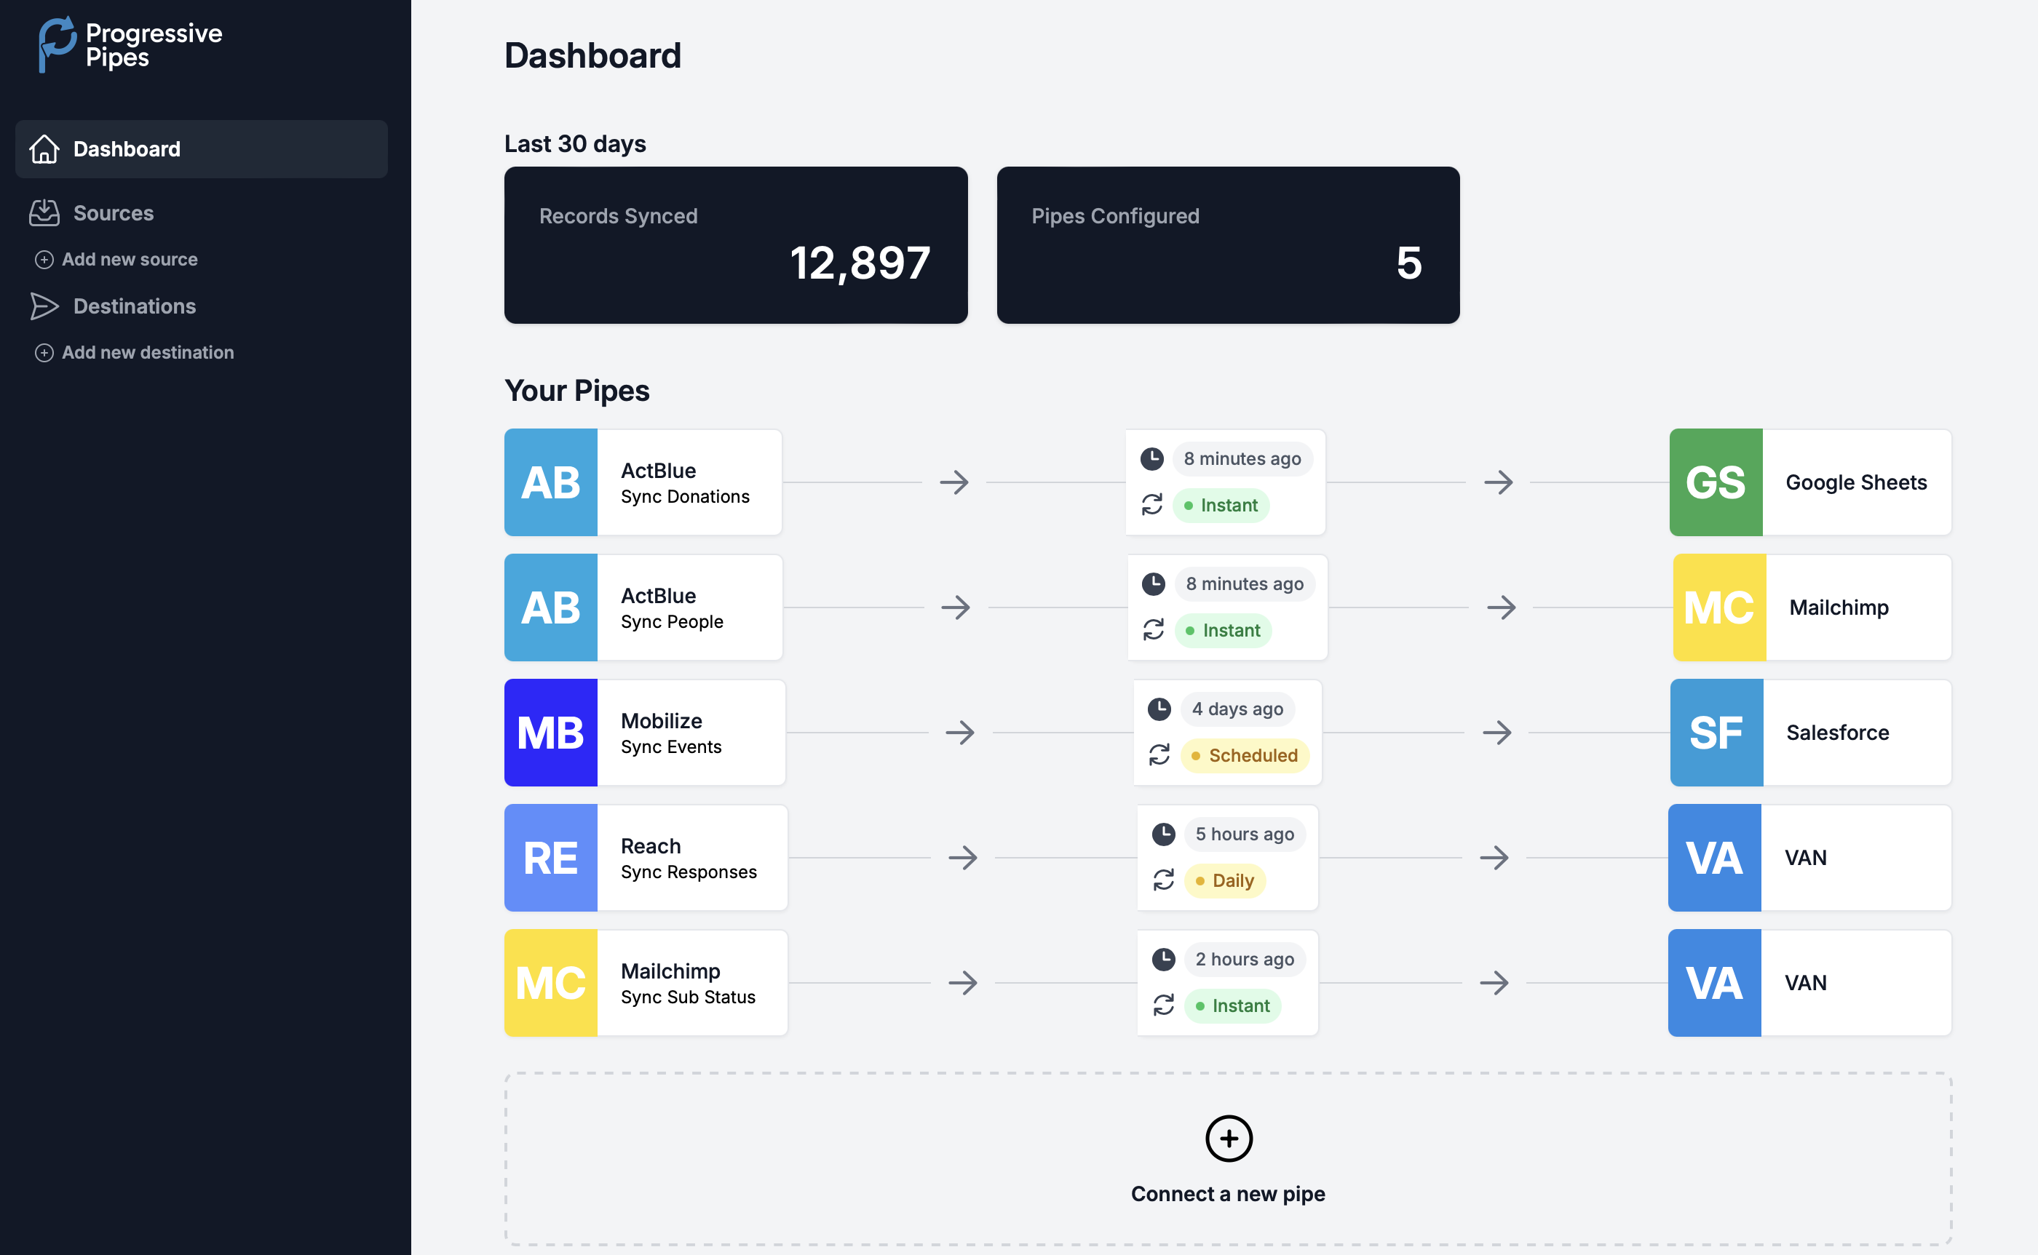The image size is (2038, 1255).
Task: Select the Google Sheets destination label
Action: click(1856, 482)
